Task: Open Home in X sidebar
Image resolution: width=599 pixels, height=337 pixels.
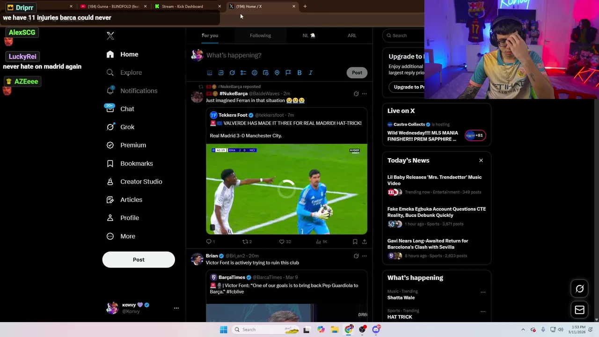Action: 122,54
